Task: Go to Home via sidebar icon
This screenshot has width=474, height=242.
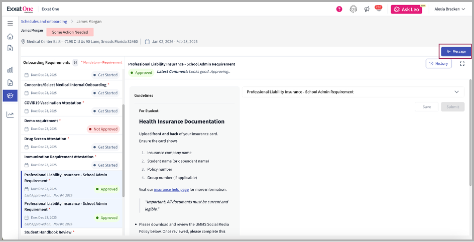Action: point(10,36)
